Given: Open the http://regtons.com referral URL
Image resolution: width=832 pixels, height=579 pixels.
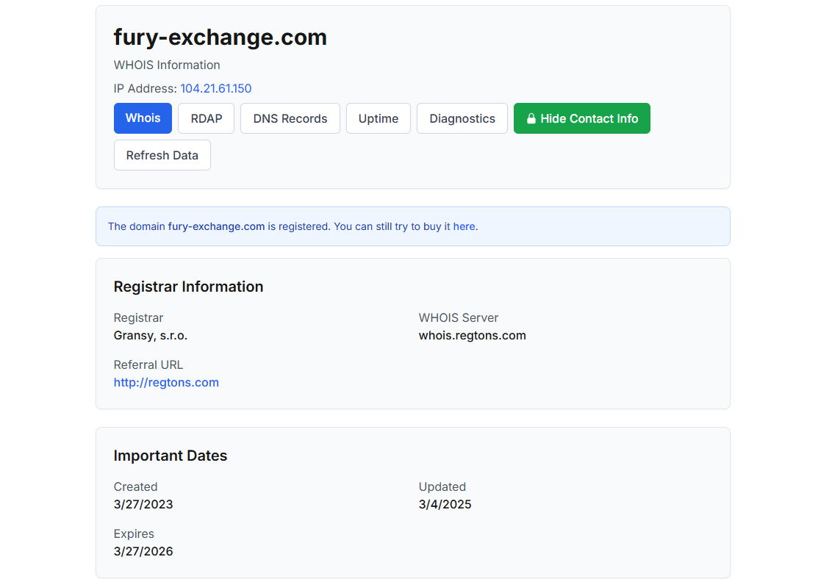Looking at the screenshot, I should point(166,383).
